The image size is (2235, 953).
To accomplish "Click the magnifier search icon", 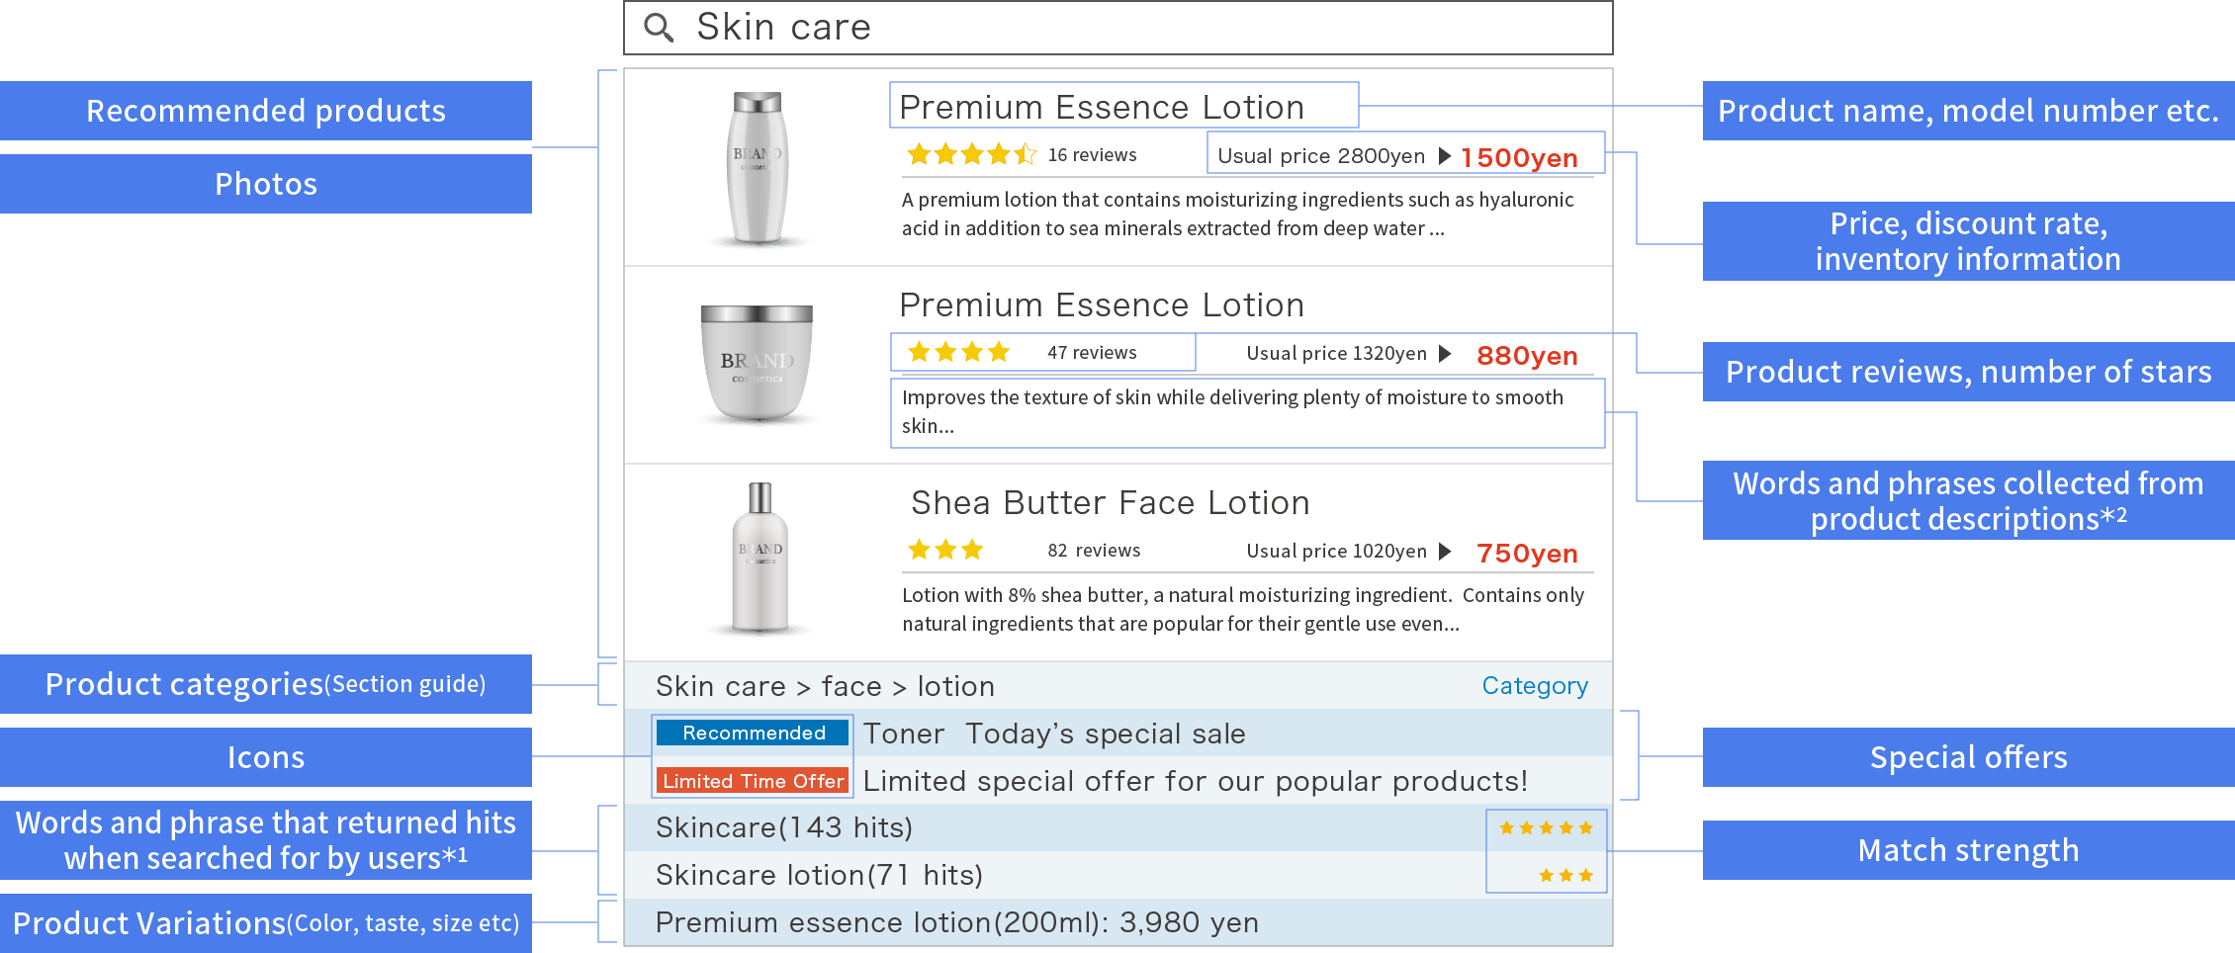I will point(659,28).
